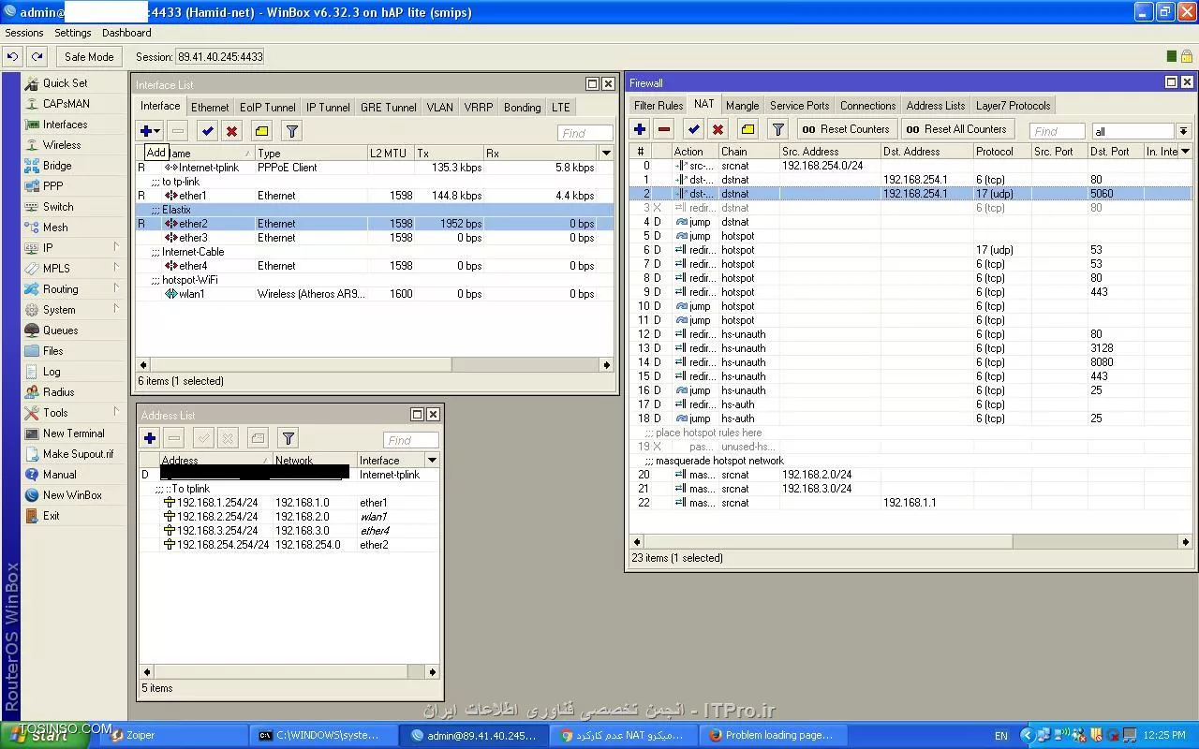This screenshot has height=749, width=1199.
Task: Open the column dropdown in the Interface List header
Action: (x=606, y=154)
